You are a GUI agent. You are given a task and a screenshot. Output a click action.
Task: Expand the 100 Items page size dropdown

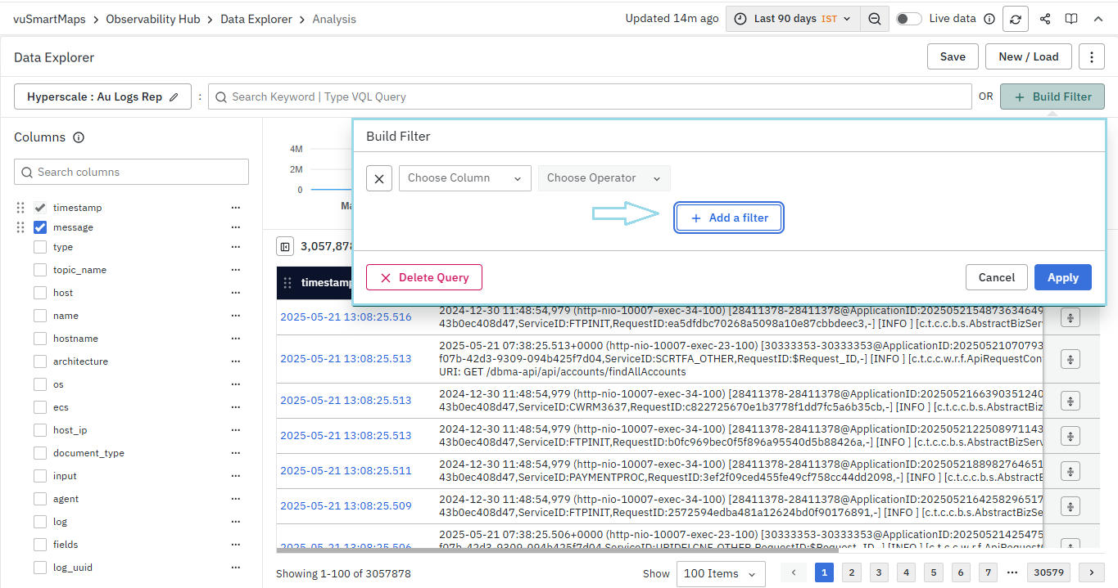pos(721,573)
